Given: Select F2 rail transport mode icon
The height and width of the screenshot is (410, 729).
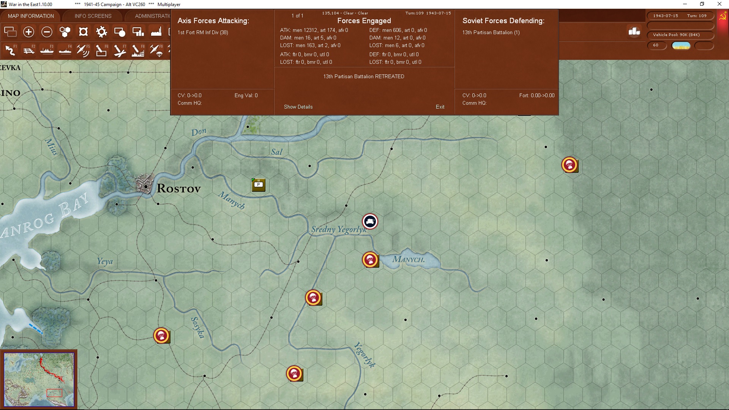Looking at the screenshot, I should (28, 50).
